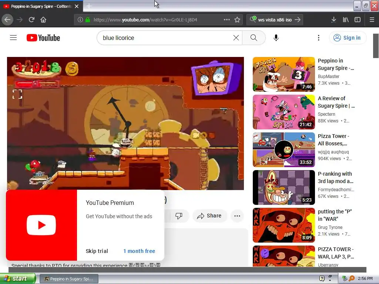The width and height of the screenshot is (379, 284).
Task: Click the video player area
Action: (125, 124)
